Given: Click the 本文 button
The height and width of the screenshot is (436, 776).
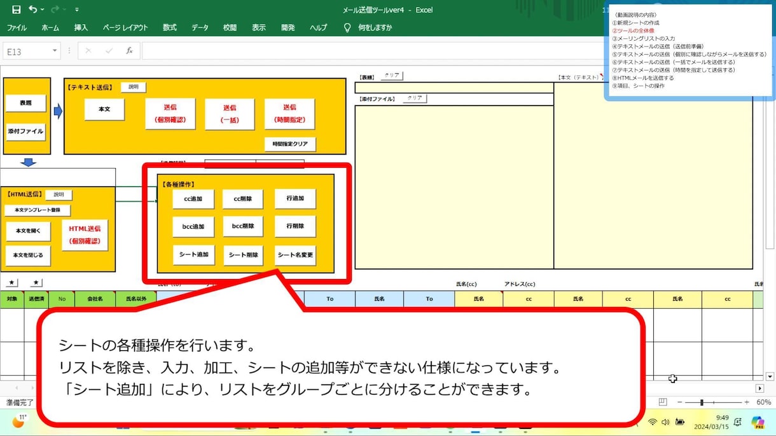Looking at the screenshot, I should click(104, 109).
